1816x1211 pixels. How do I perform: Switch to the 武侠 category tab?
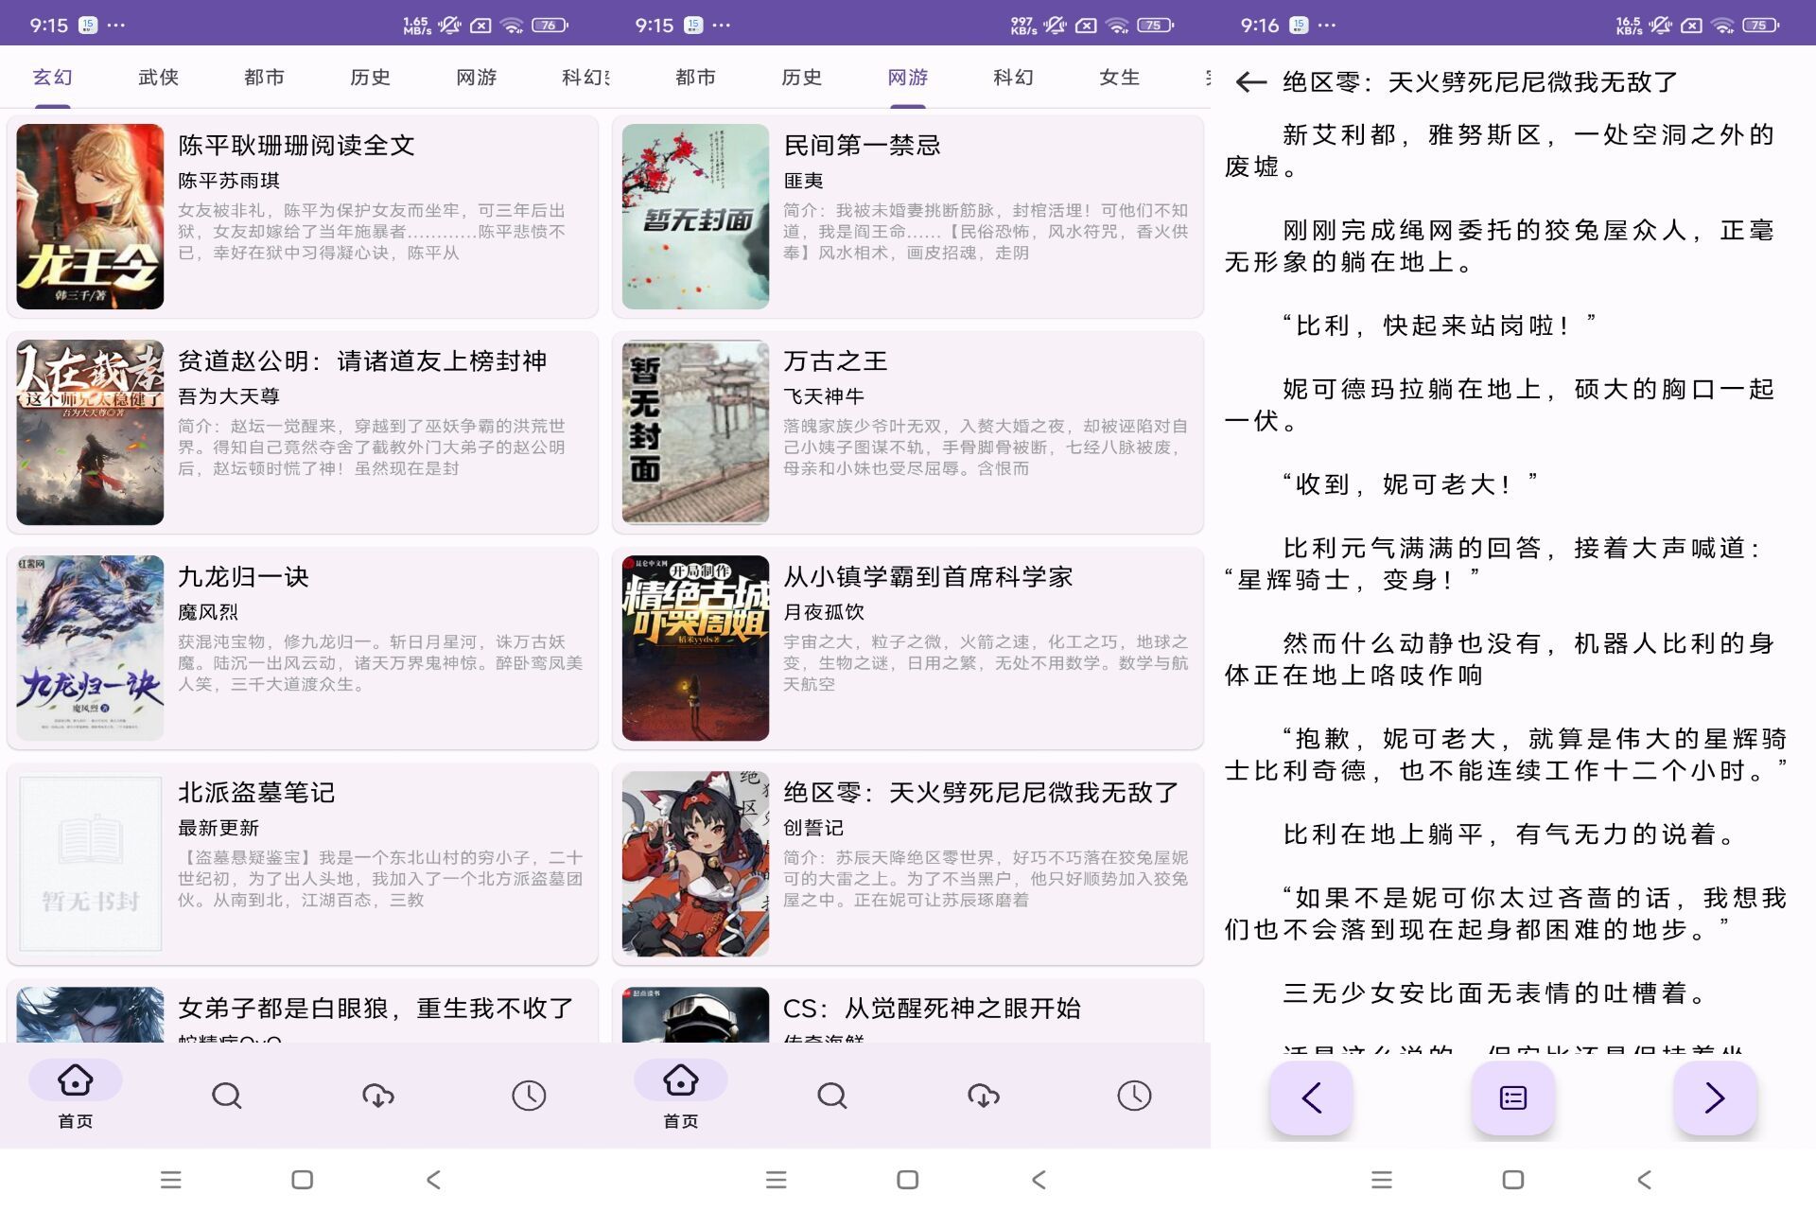pyautogui.click(x=158, y=78)
